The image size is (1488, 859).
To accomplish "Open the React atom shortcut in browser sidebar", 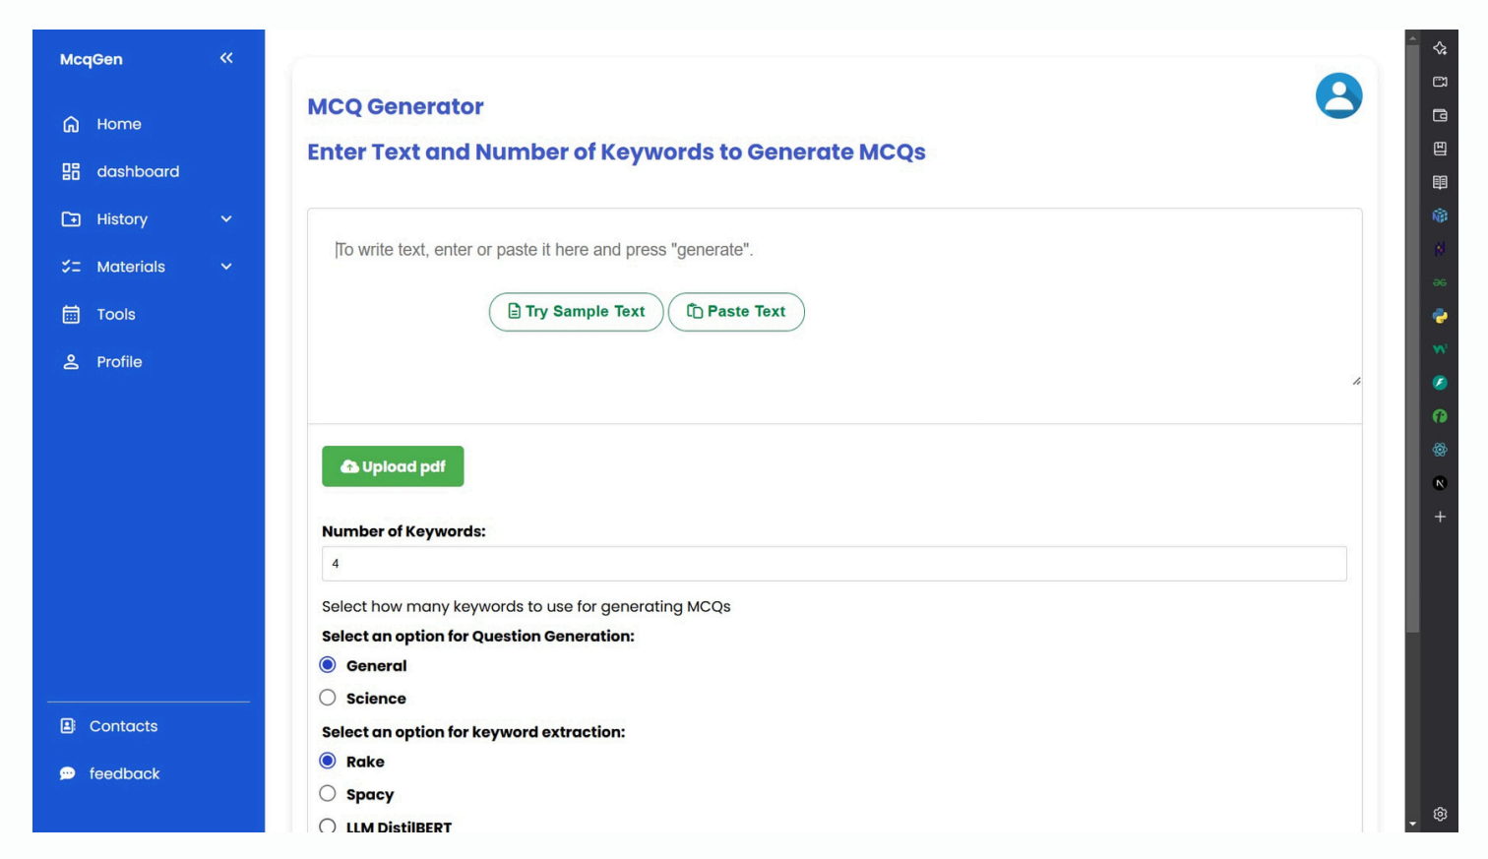I will (1440, 450).
